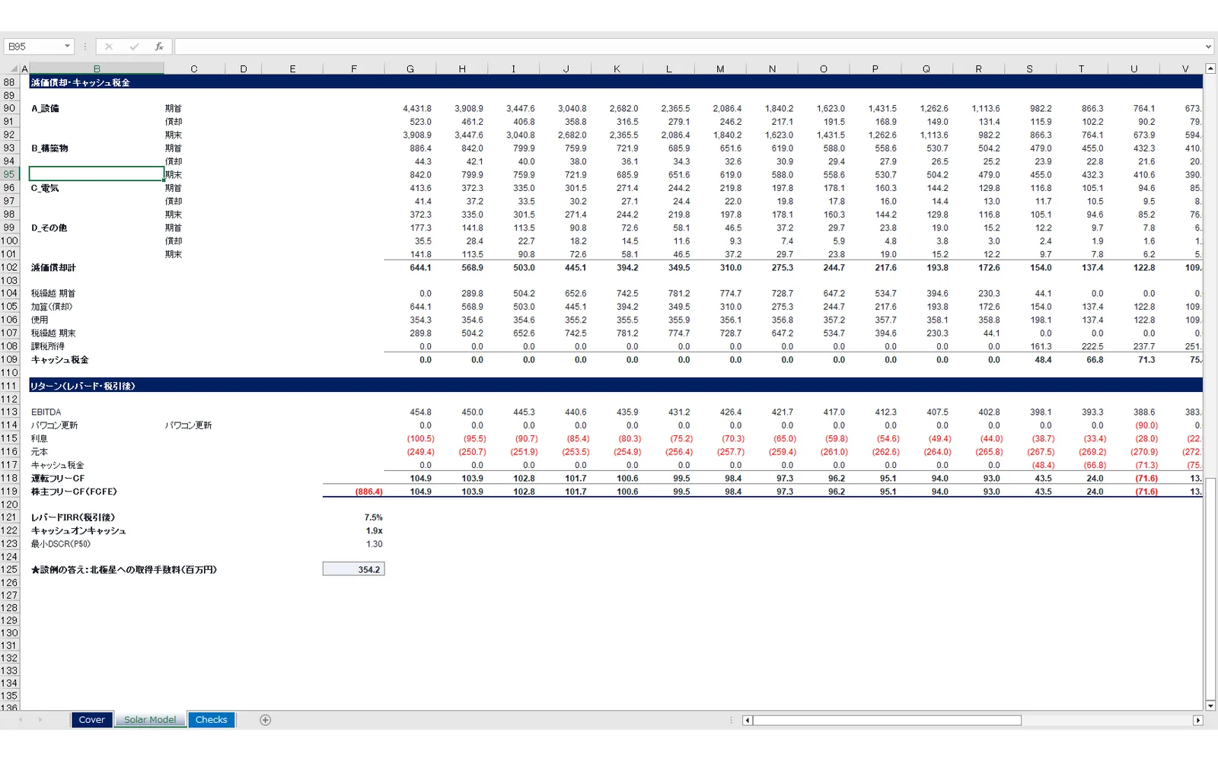
Task: Click the Cancel X icon in formula bar
Action: pos(109,46)
